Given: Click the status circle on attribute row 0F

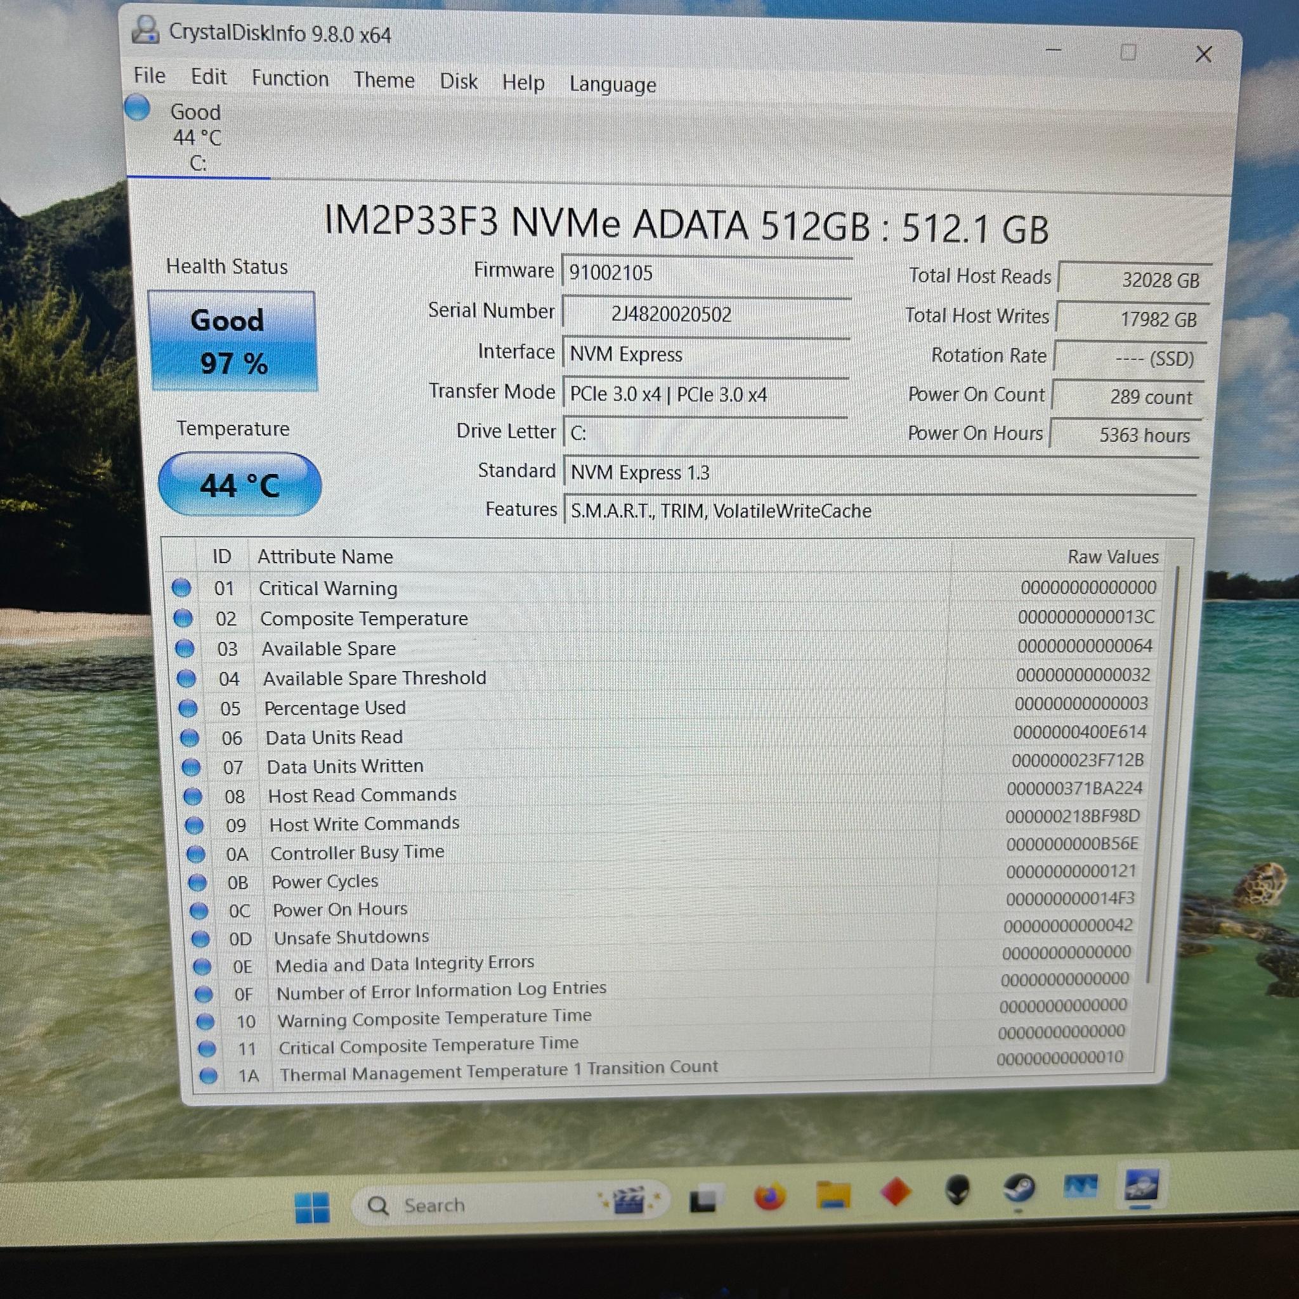Looking at the screenshot, I should coord(204,994).
